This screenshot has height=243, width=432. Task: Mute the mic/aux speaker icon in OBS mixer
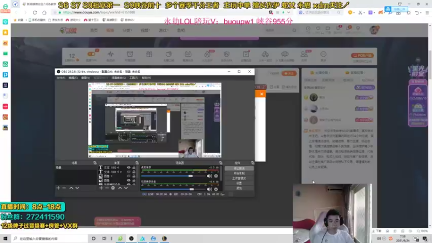(x=210, y=190)
